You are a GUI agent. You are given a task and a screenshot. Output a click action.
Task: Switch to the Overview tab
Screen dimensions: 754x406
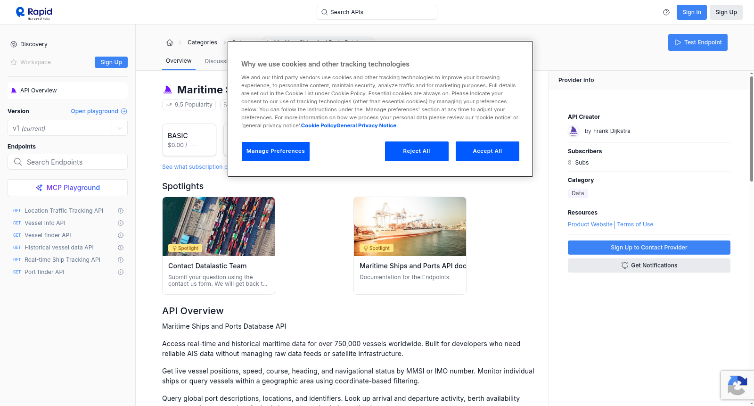click(x=179, y=61)
